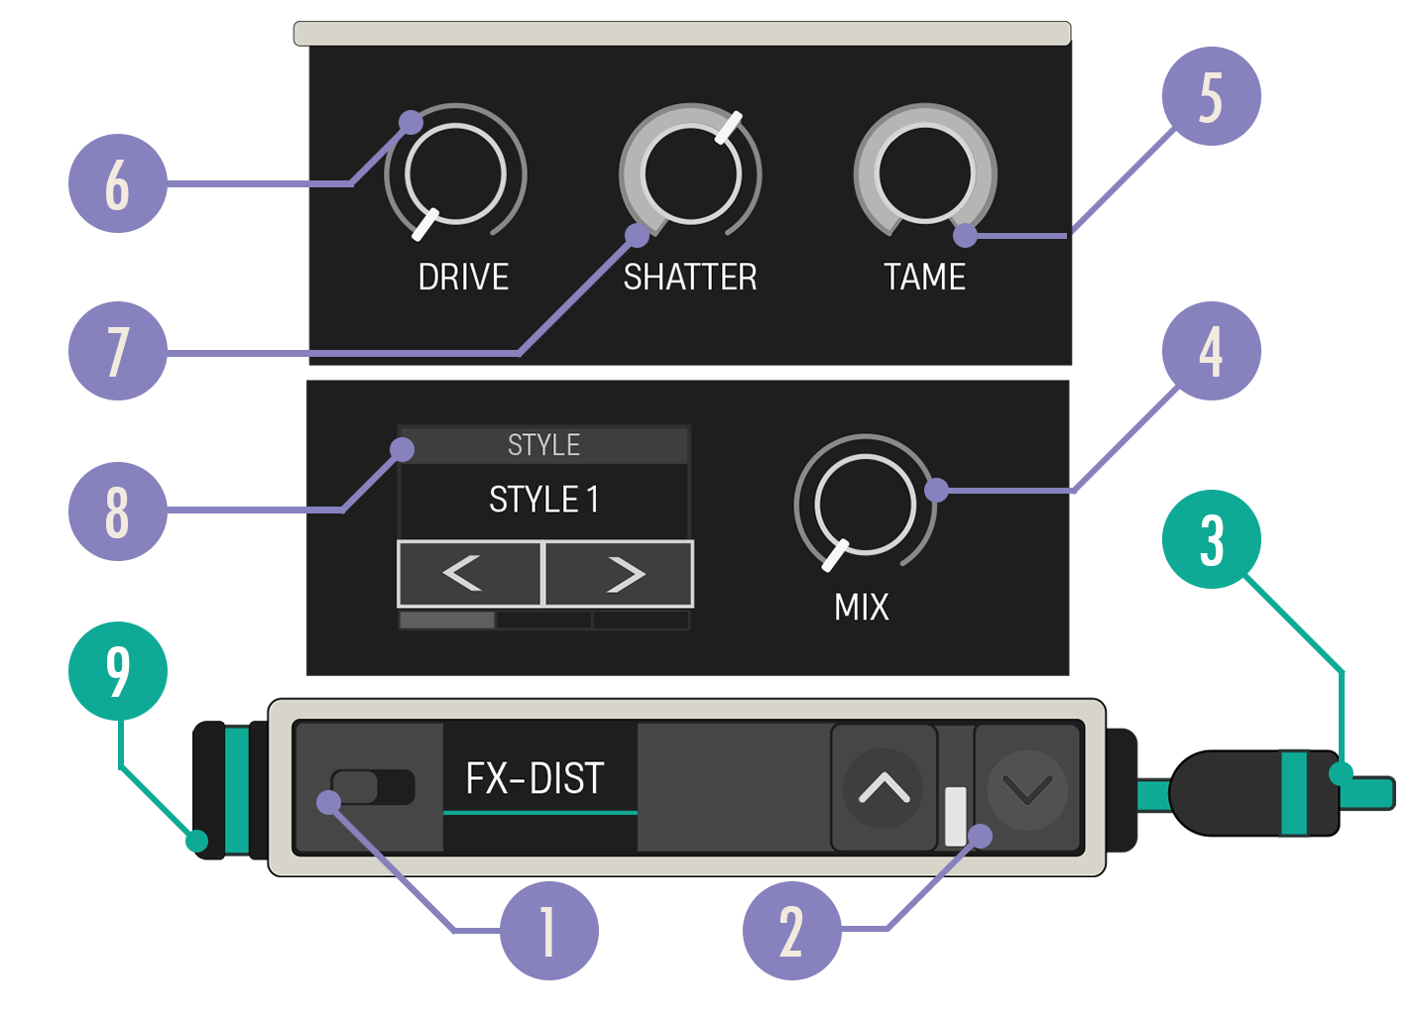Click the MIX knob
Screen dimensions: 1416x1024
[x=865, y=504]
